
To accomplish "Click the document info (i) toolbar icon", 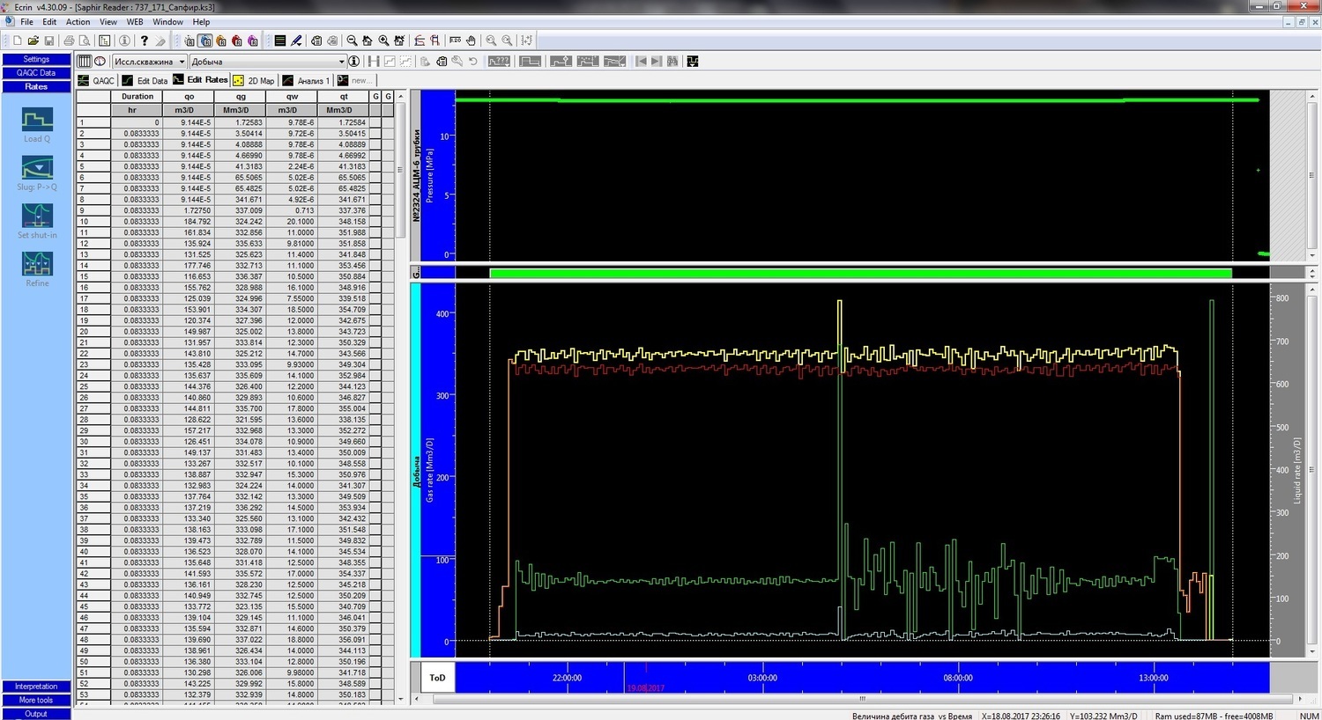I will tap(124, 40).
